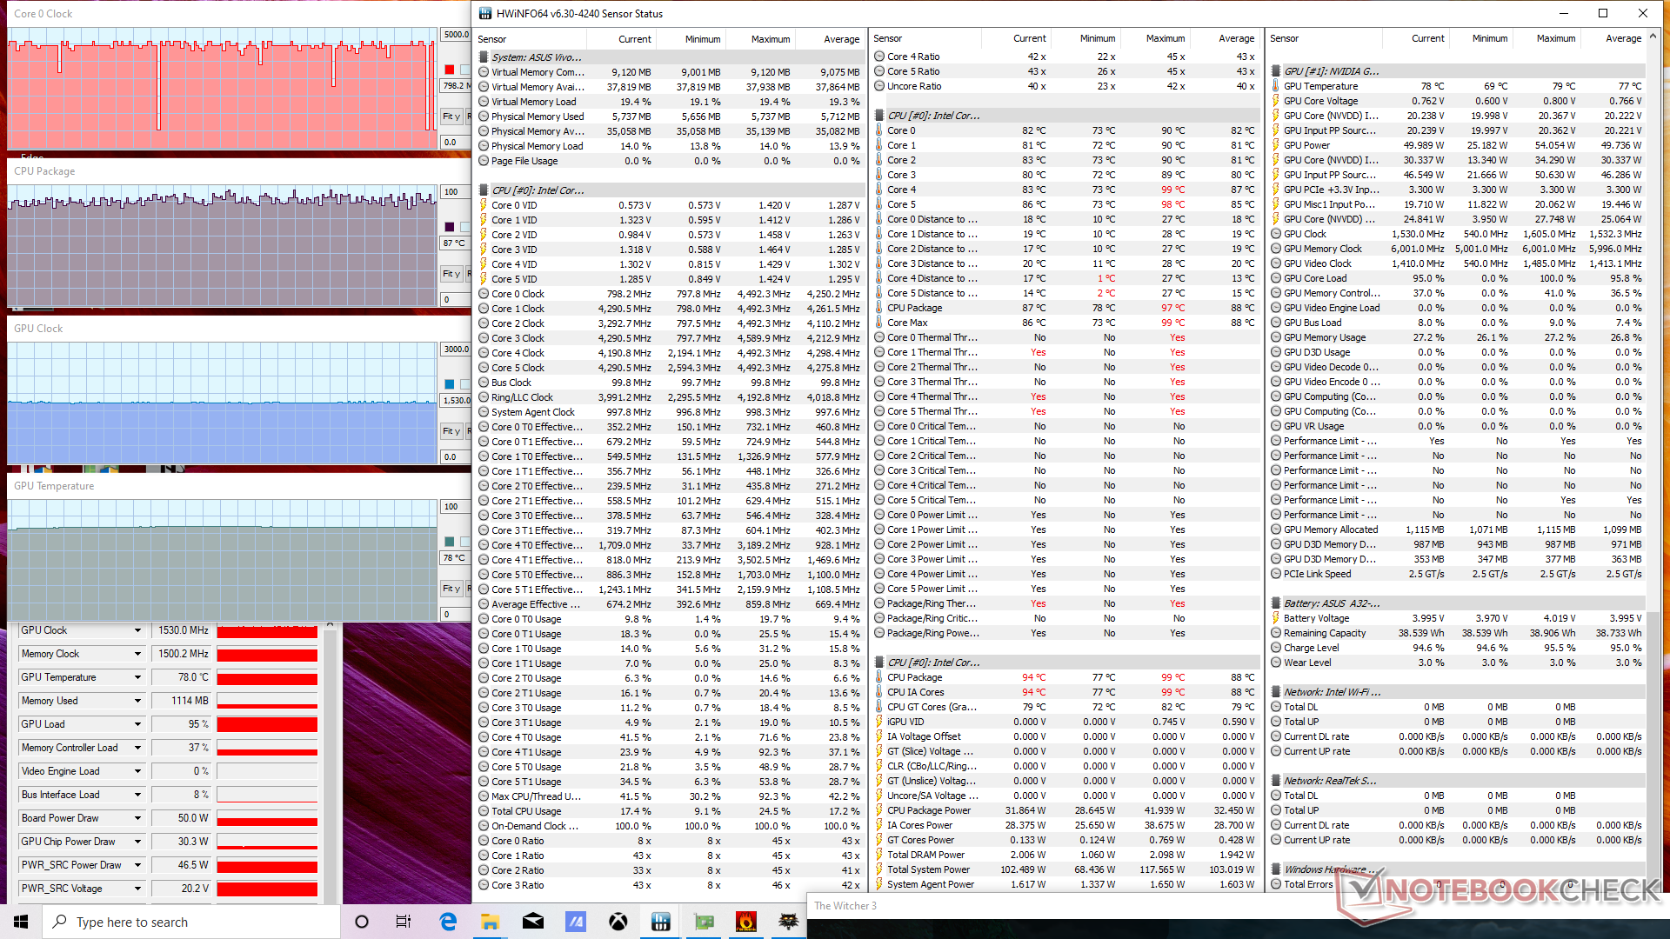
Task: Pick the red color swatch in Core 0 Clock graph
Action: [x=449, y=70]
